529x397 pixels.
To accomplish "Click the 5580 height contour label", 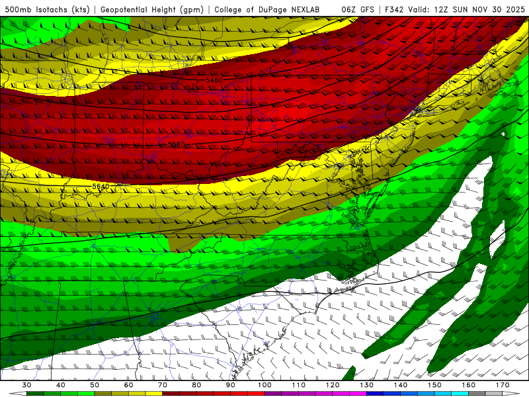I will [177, 144].
